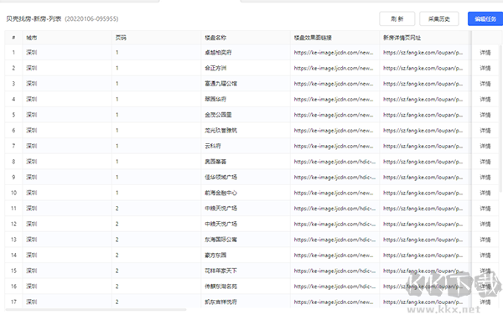
Task: Click detail page URL in row 2
Action: point(423,68)
